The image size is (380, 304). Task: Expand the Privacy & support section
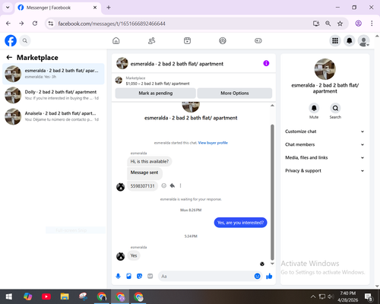click(x=325, y=171)
